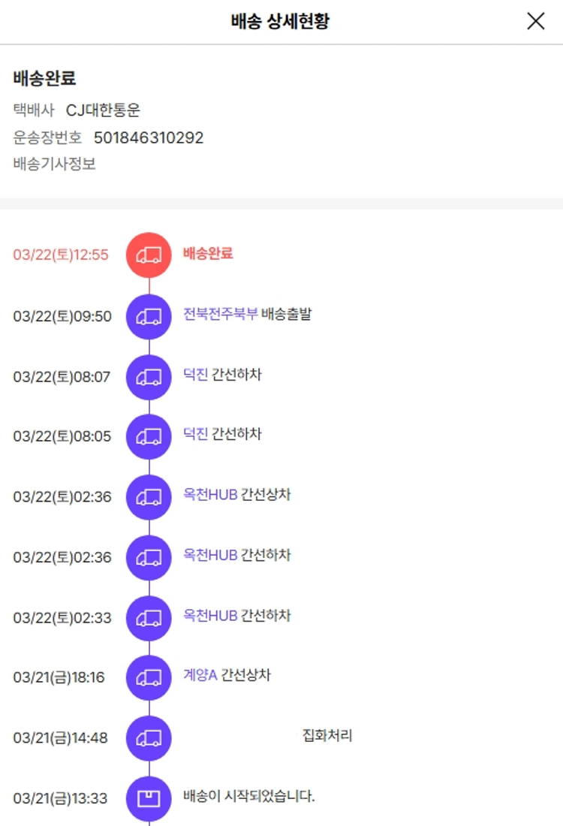Click the package box icon at 13:33
563x826 pixels.
pyautogui.click(x=149, y=798)
